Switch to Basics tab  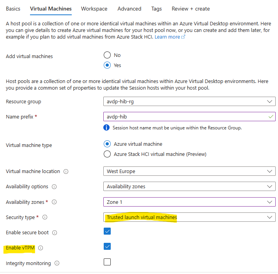click(x=13, y=9)
